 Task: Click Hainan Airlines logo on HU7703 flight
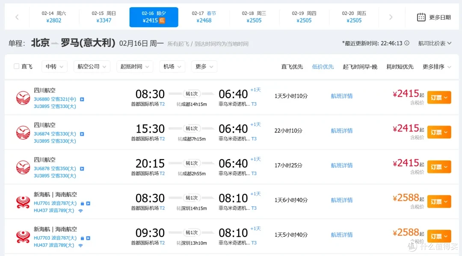[23, 237]
